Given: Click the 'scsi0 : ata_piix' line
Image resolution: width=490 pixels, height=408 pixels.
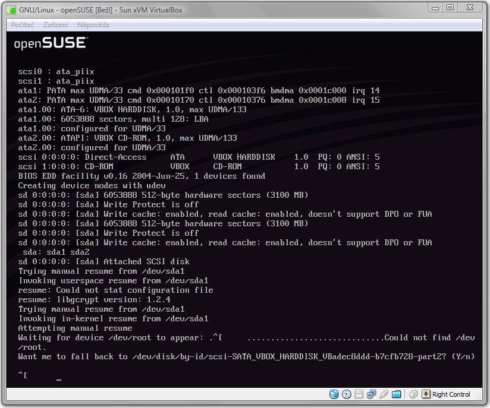Looking at the screenshot, I should pos(56,71).
